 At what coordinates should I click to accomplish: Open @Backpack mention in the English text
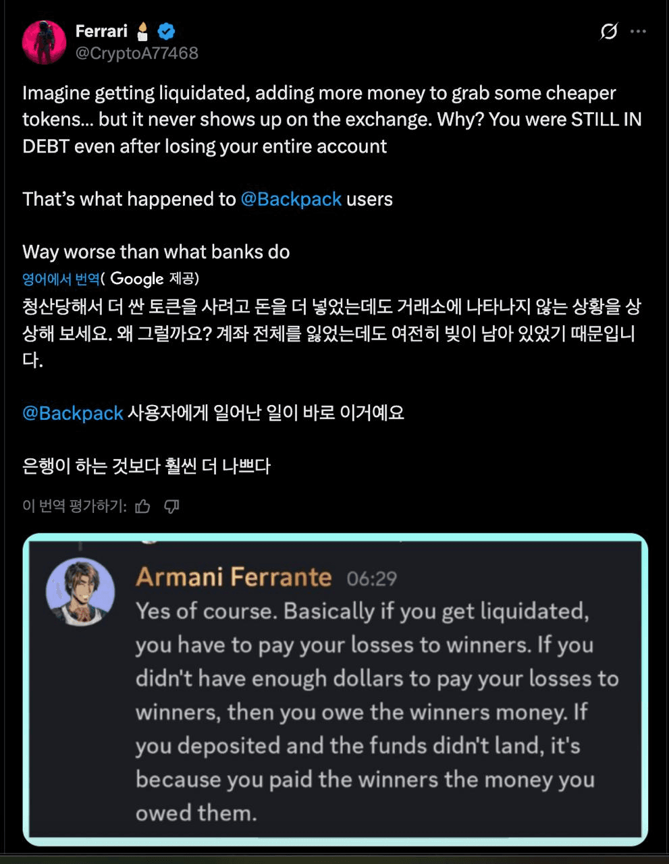coord(291,199)
